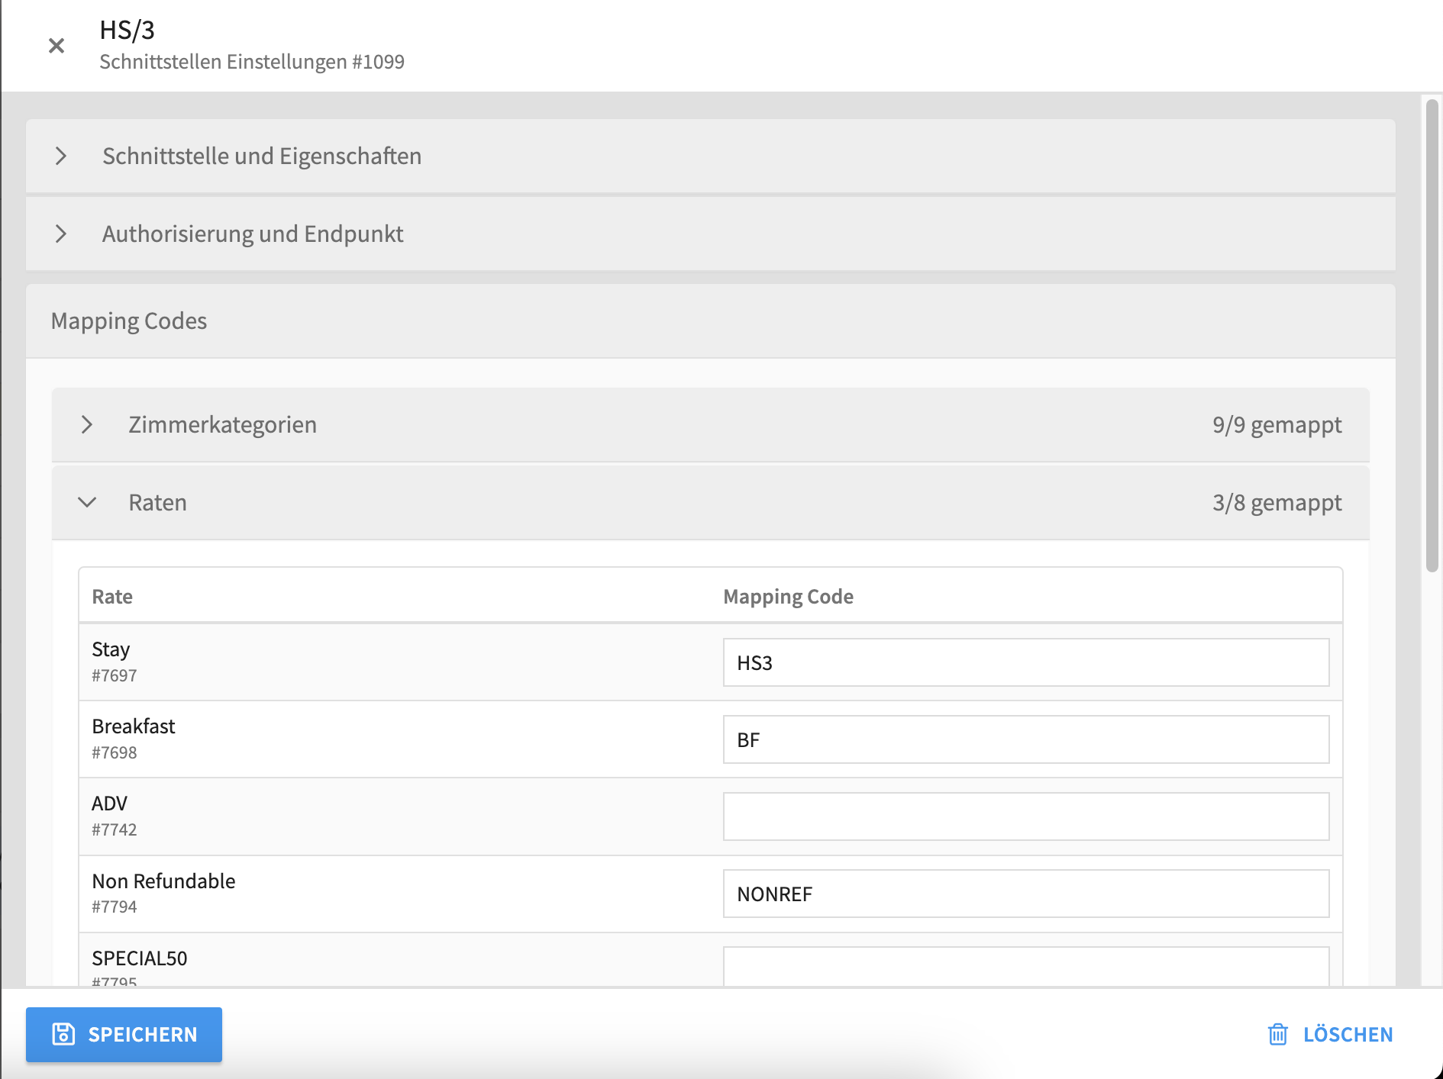Click the 'Rate' column header
The height and width of the screenshot is (1079, 1443).
[112, 597]
